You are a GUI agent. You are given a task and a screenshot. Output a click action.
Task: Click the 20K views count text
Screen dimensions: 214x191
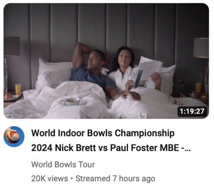(x=50, y=178)
